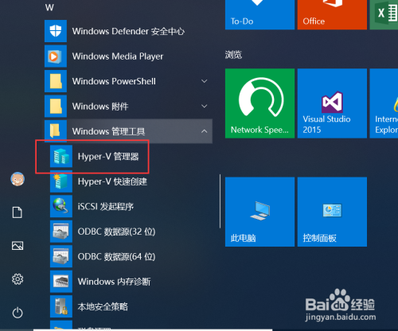Viewport: 398px width, 331px height.
Task: Select the Hyper-V 快速创建 label
Action: (112, 181)
